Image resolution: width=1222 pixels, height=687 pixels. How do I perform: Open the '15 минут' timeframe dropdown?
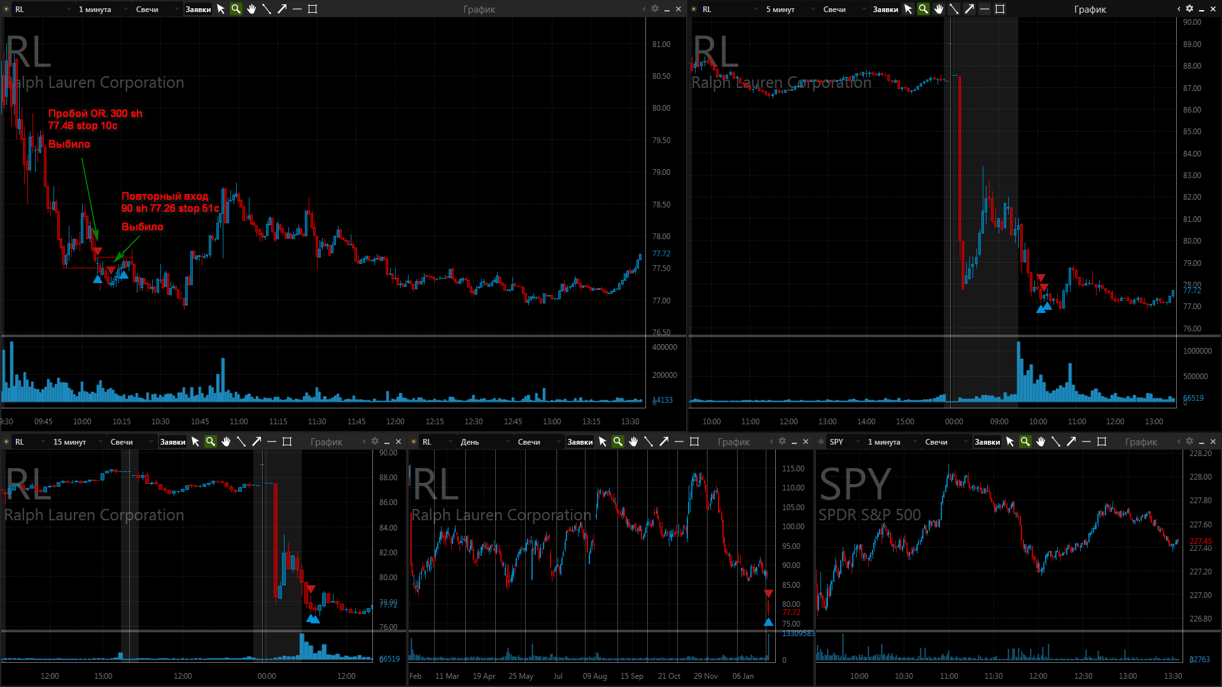click(x=76, y=441)
